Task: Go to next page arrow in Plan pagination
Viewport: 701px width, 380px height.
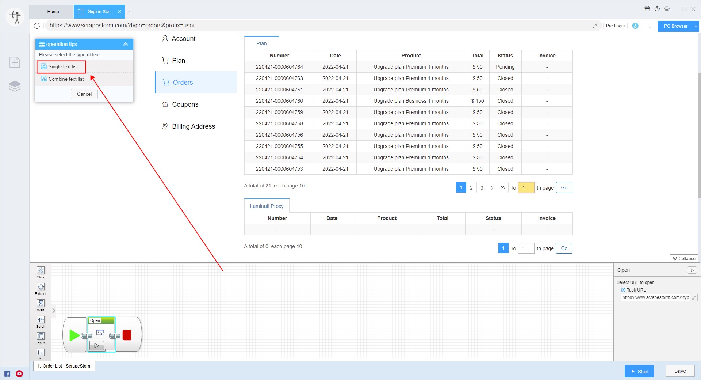Action: [x=492, y=188]
